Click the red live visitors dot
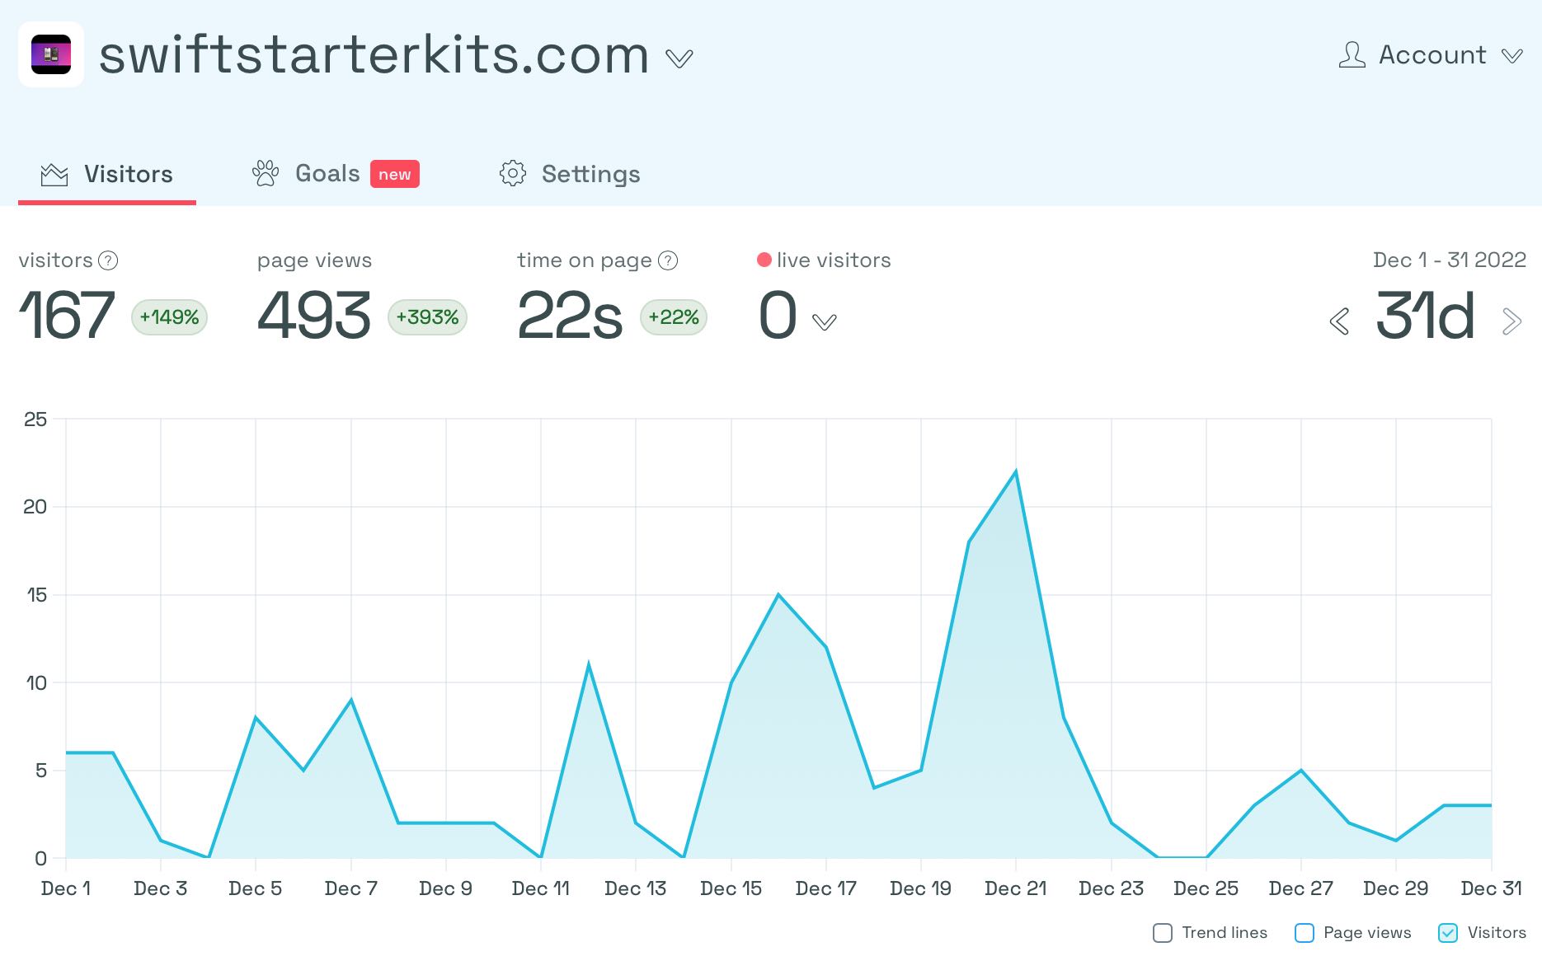 pyautogui.click(x=764, y=260)
